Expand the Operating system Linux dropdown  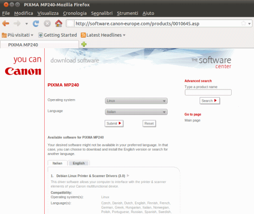click(136, 101)
